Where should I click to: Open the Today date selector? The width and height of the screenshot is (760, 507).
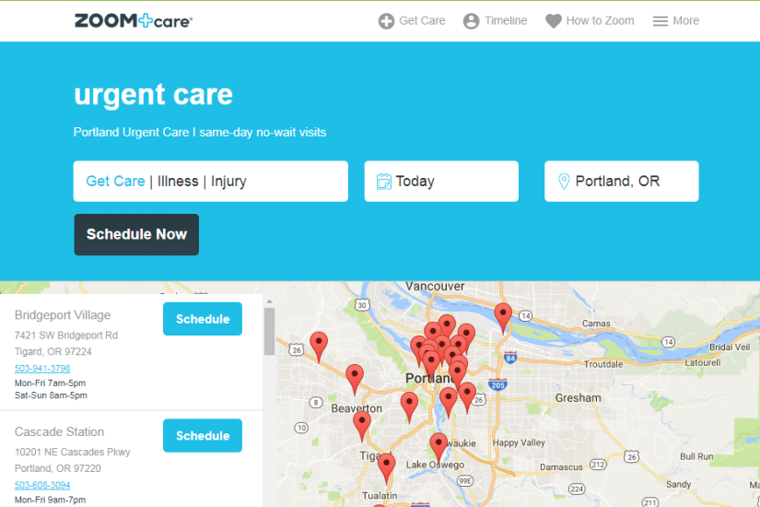pyautogui.click(x=441, y=181)
